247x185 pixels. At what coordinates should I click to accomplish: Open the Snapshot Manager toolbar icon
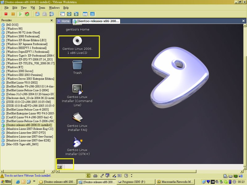click(x=52, y=14)
